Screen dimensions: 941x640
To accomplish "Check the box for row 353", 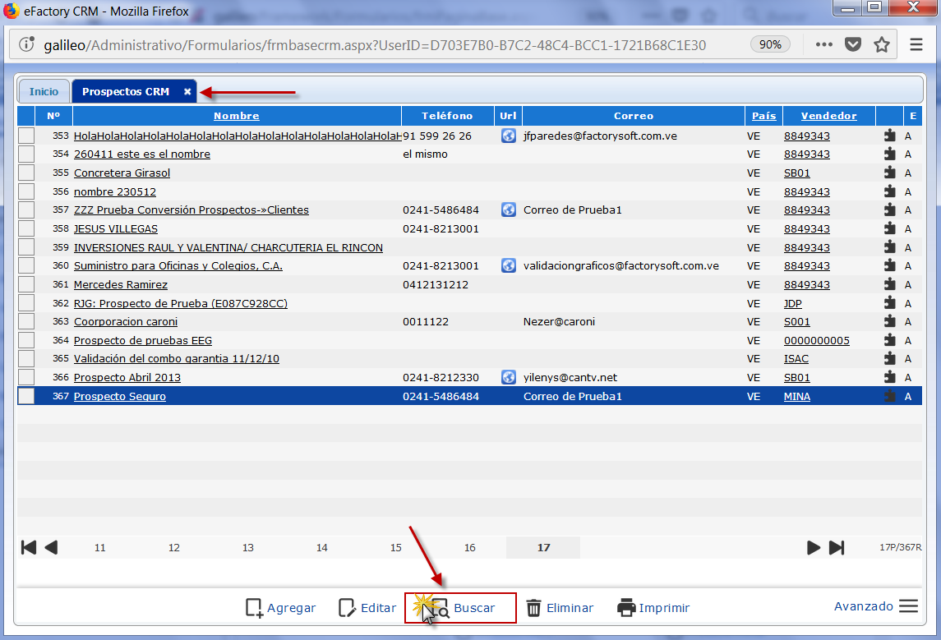I will pos(26,136).
